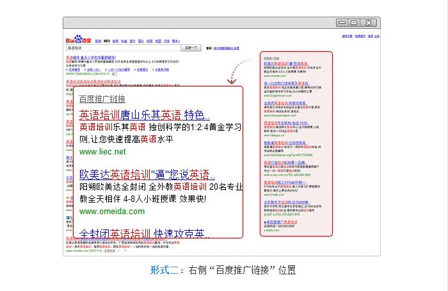Open sidebar ad with NewChannel.org URL

285,143
